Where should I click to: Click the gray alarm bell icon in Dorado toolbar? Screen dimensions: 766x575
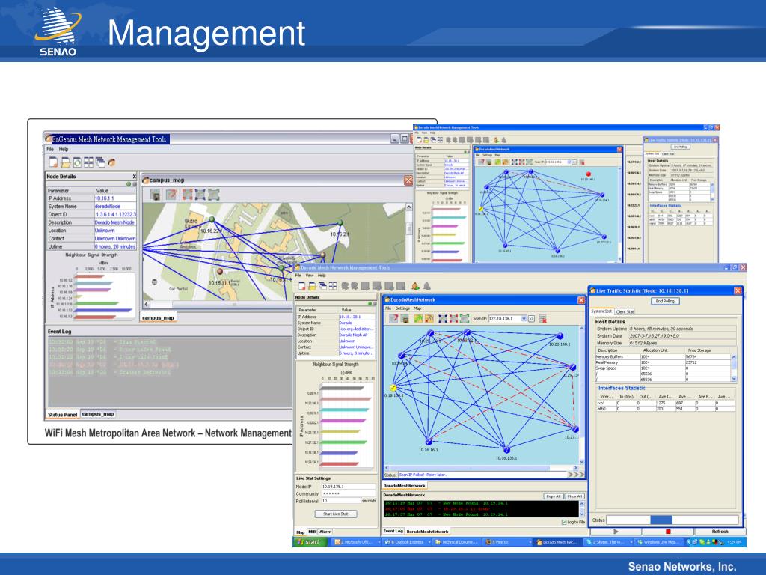427,286
